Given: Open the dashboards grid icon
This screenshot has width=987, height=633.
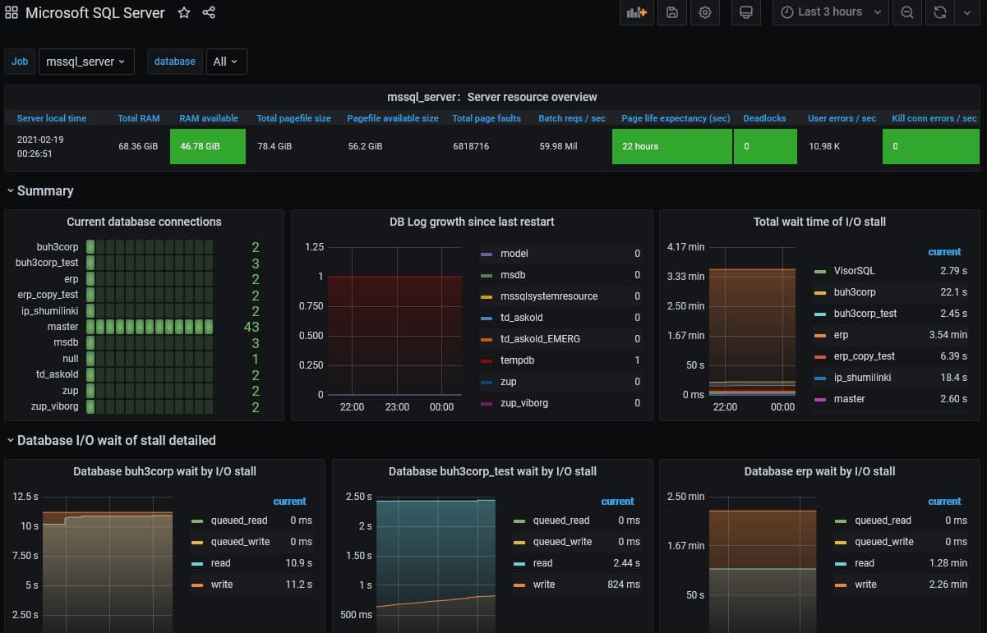Looking at the screenshot, I should click(12, 12).
